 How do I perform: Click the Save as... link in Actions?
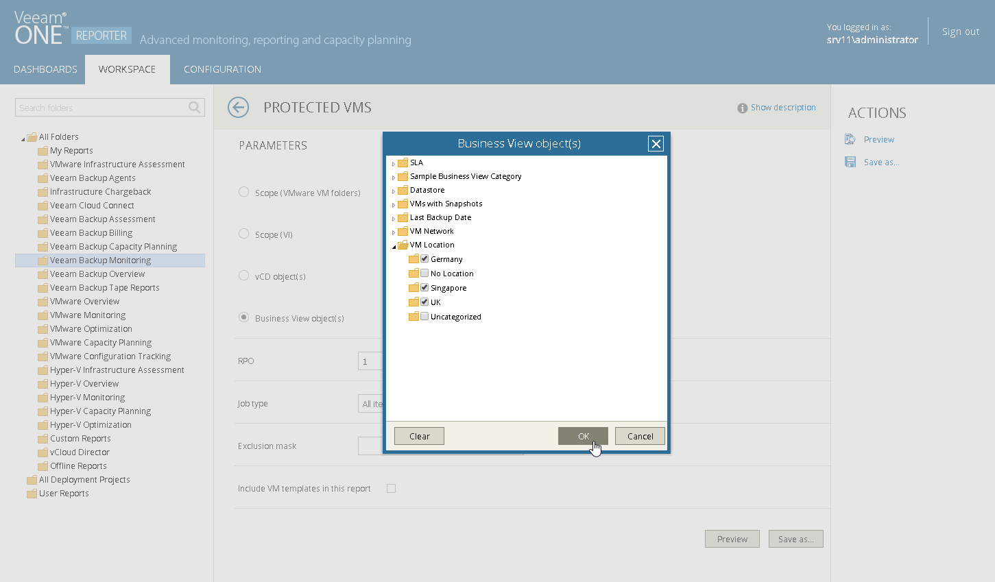pos(881,162)
